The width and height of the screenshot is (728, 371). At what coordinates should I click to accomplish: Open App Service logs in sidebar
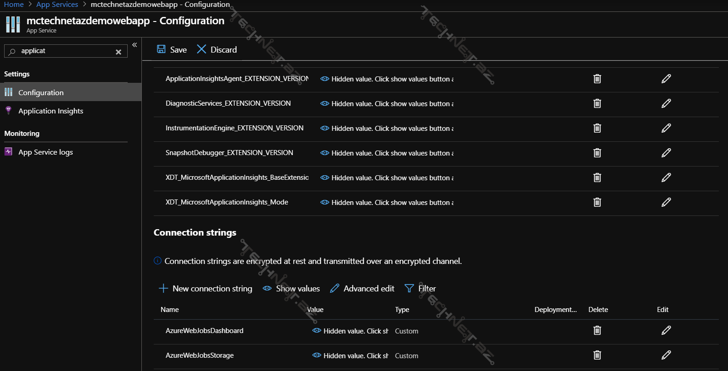(x=45, y=152)
